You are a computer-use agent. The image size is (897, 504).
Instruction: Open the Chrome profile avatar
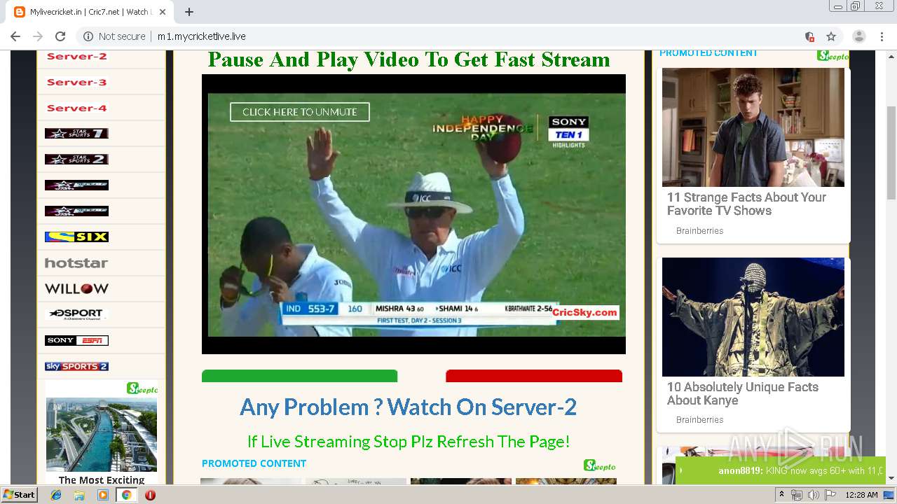click(x=859, y=36)
